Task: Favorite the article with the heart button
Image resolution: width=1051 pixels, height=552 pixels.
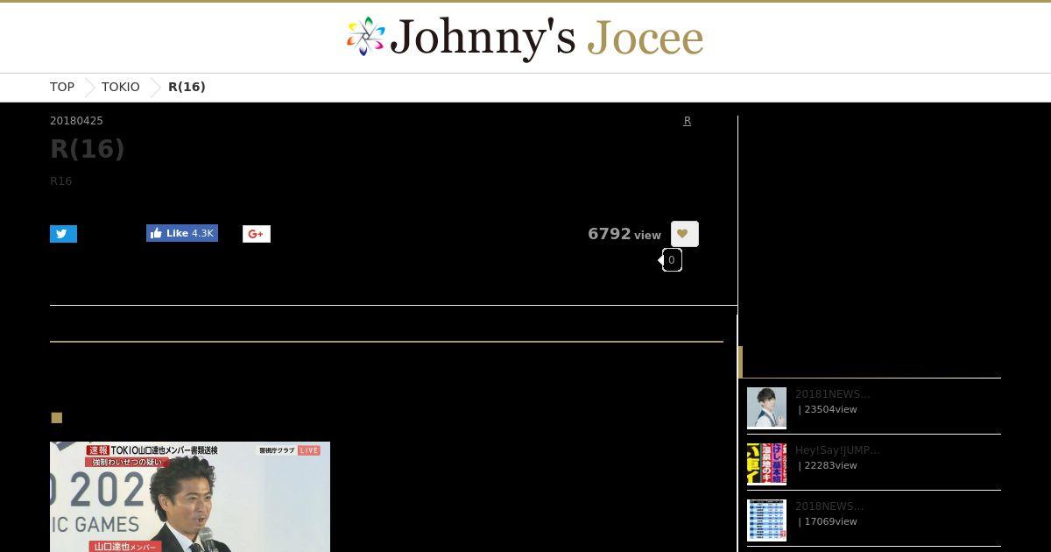Action: pos(684,234)
